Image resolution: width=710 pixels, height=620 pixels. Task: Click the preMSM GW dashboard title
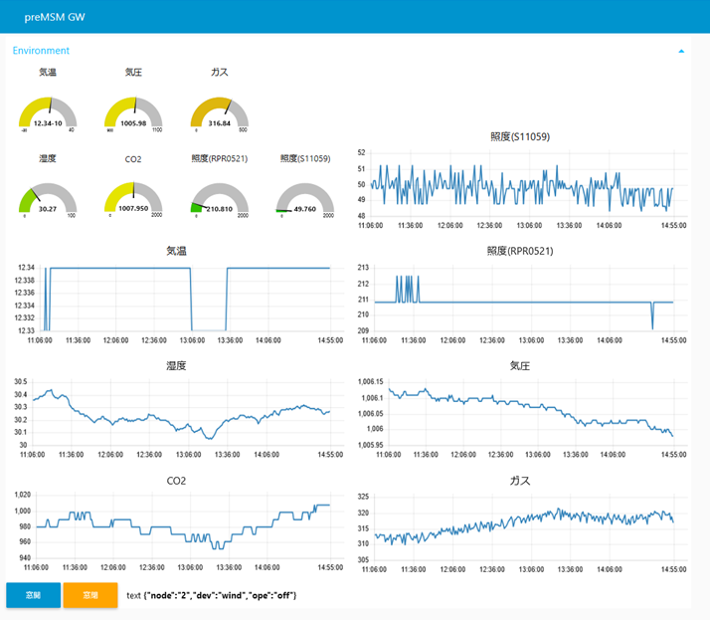55,17
